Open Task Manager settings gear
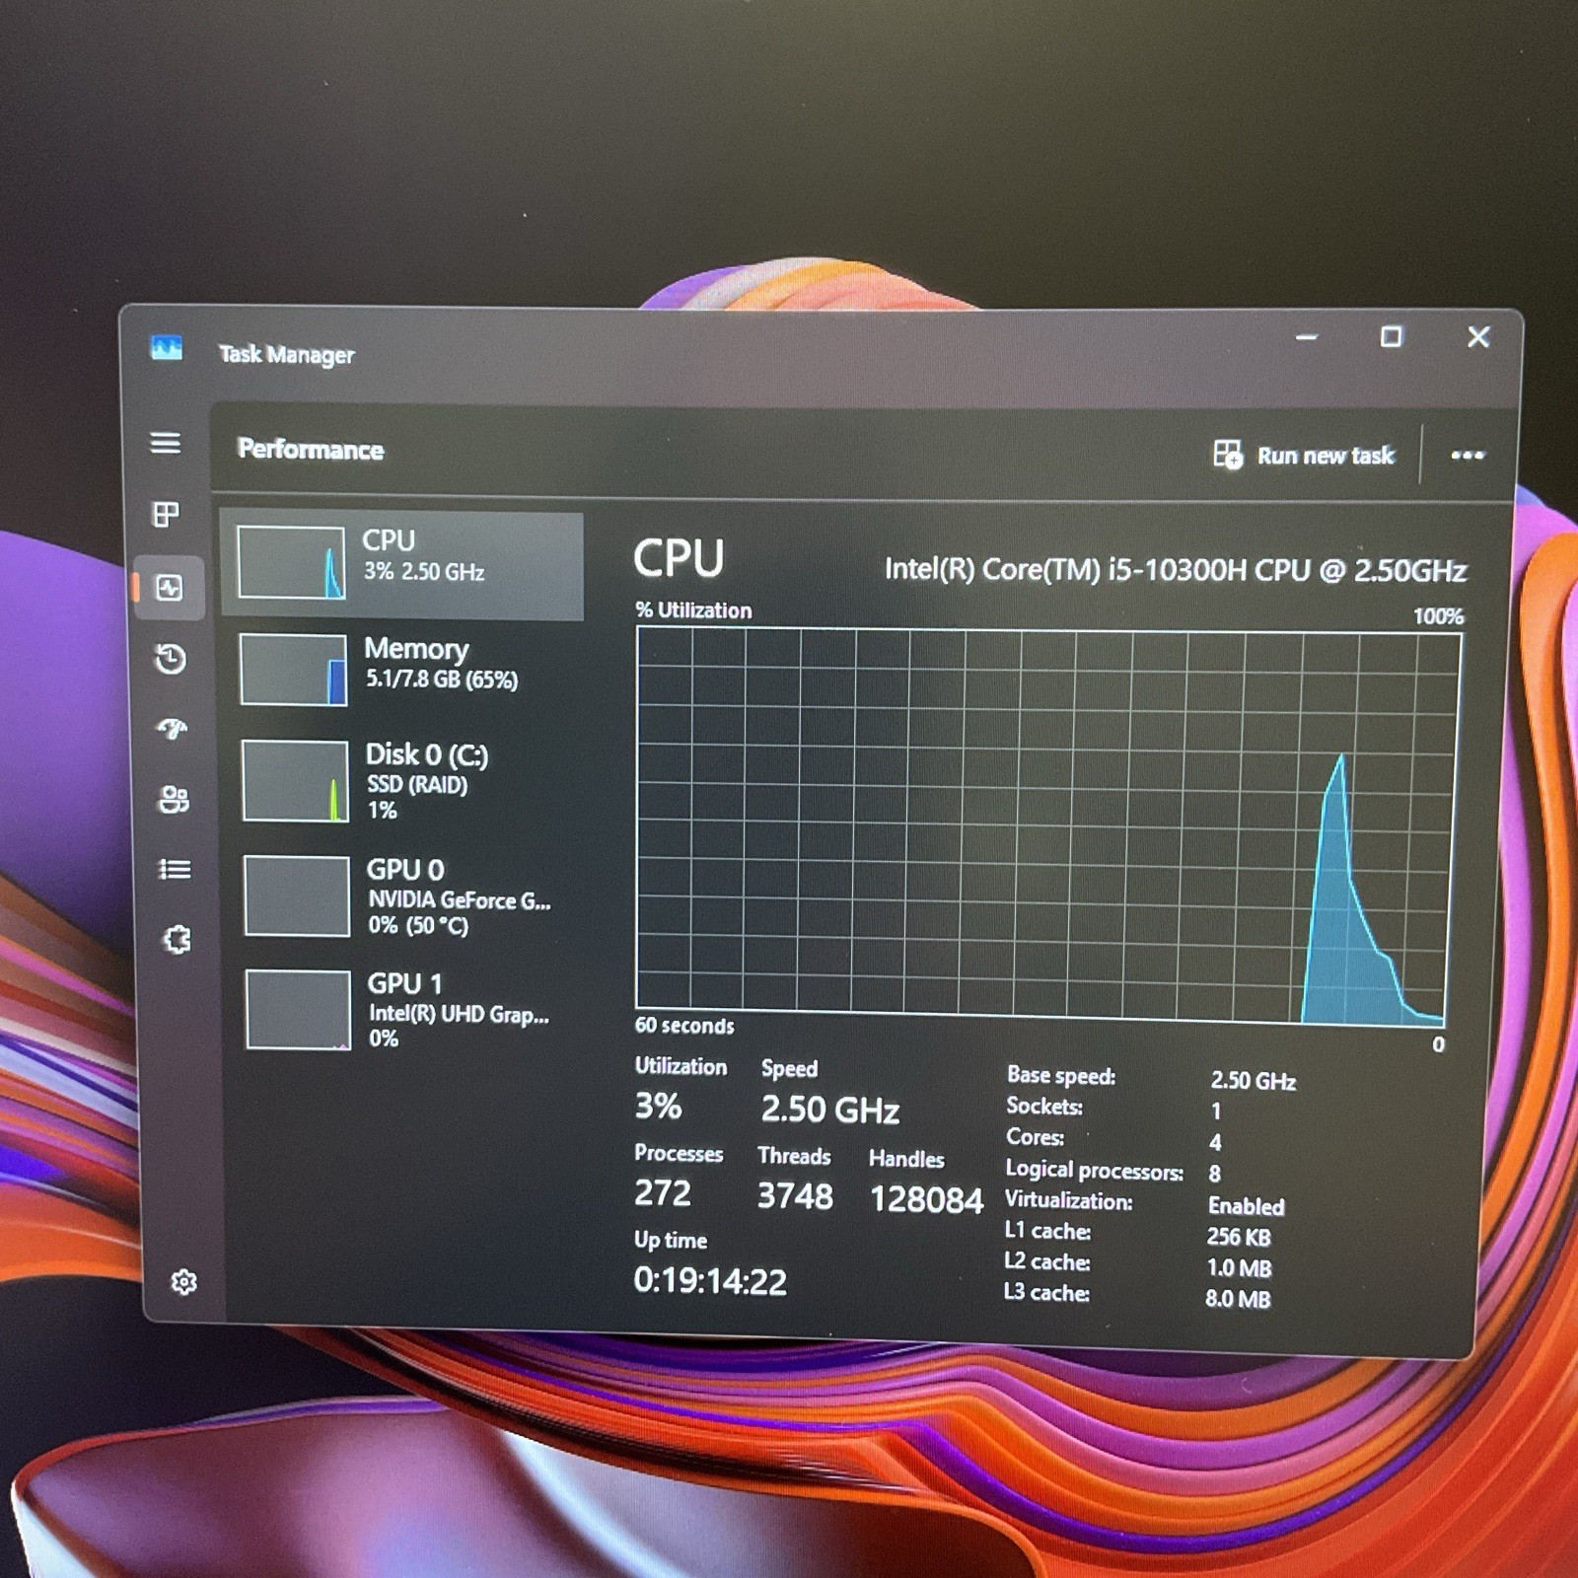1578x1578 pixels. 183,1282
